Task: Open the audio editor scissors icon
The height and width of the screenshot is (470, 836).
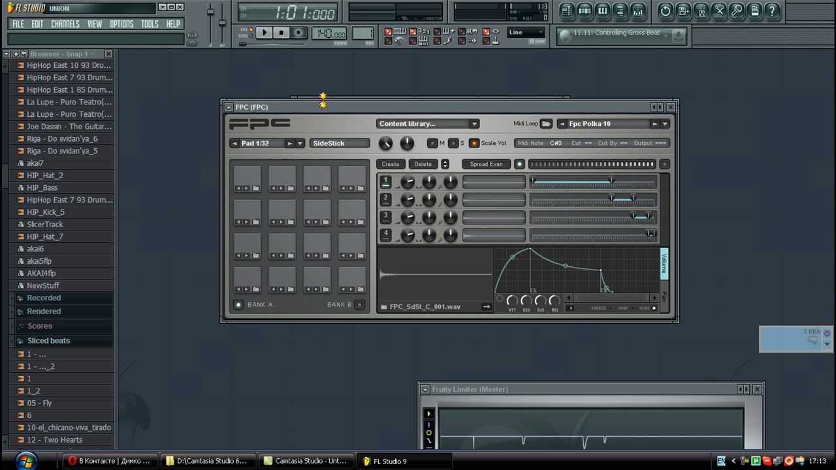Action: [719, 10]
